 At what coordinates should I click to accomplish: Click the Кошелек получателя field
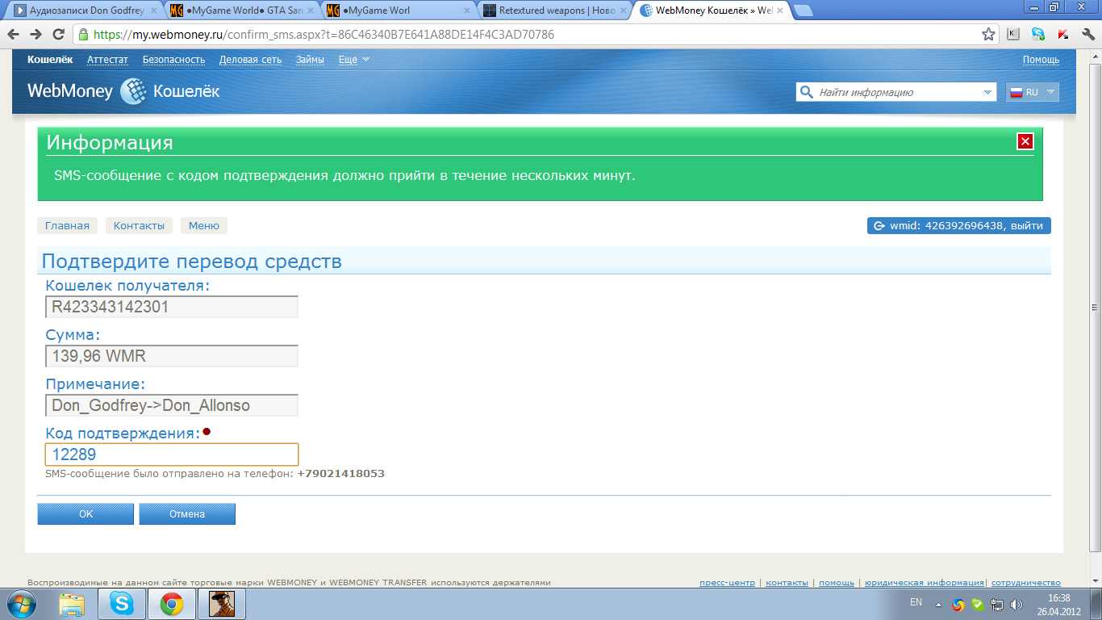click(x=172, y=307)
